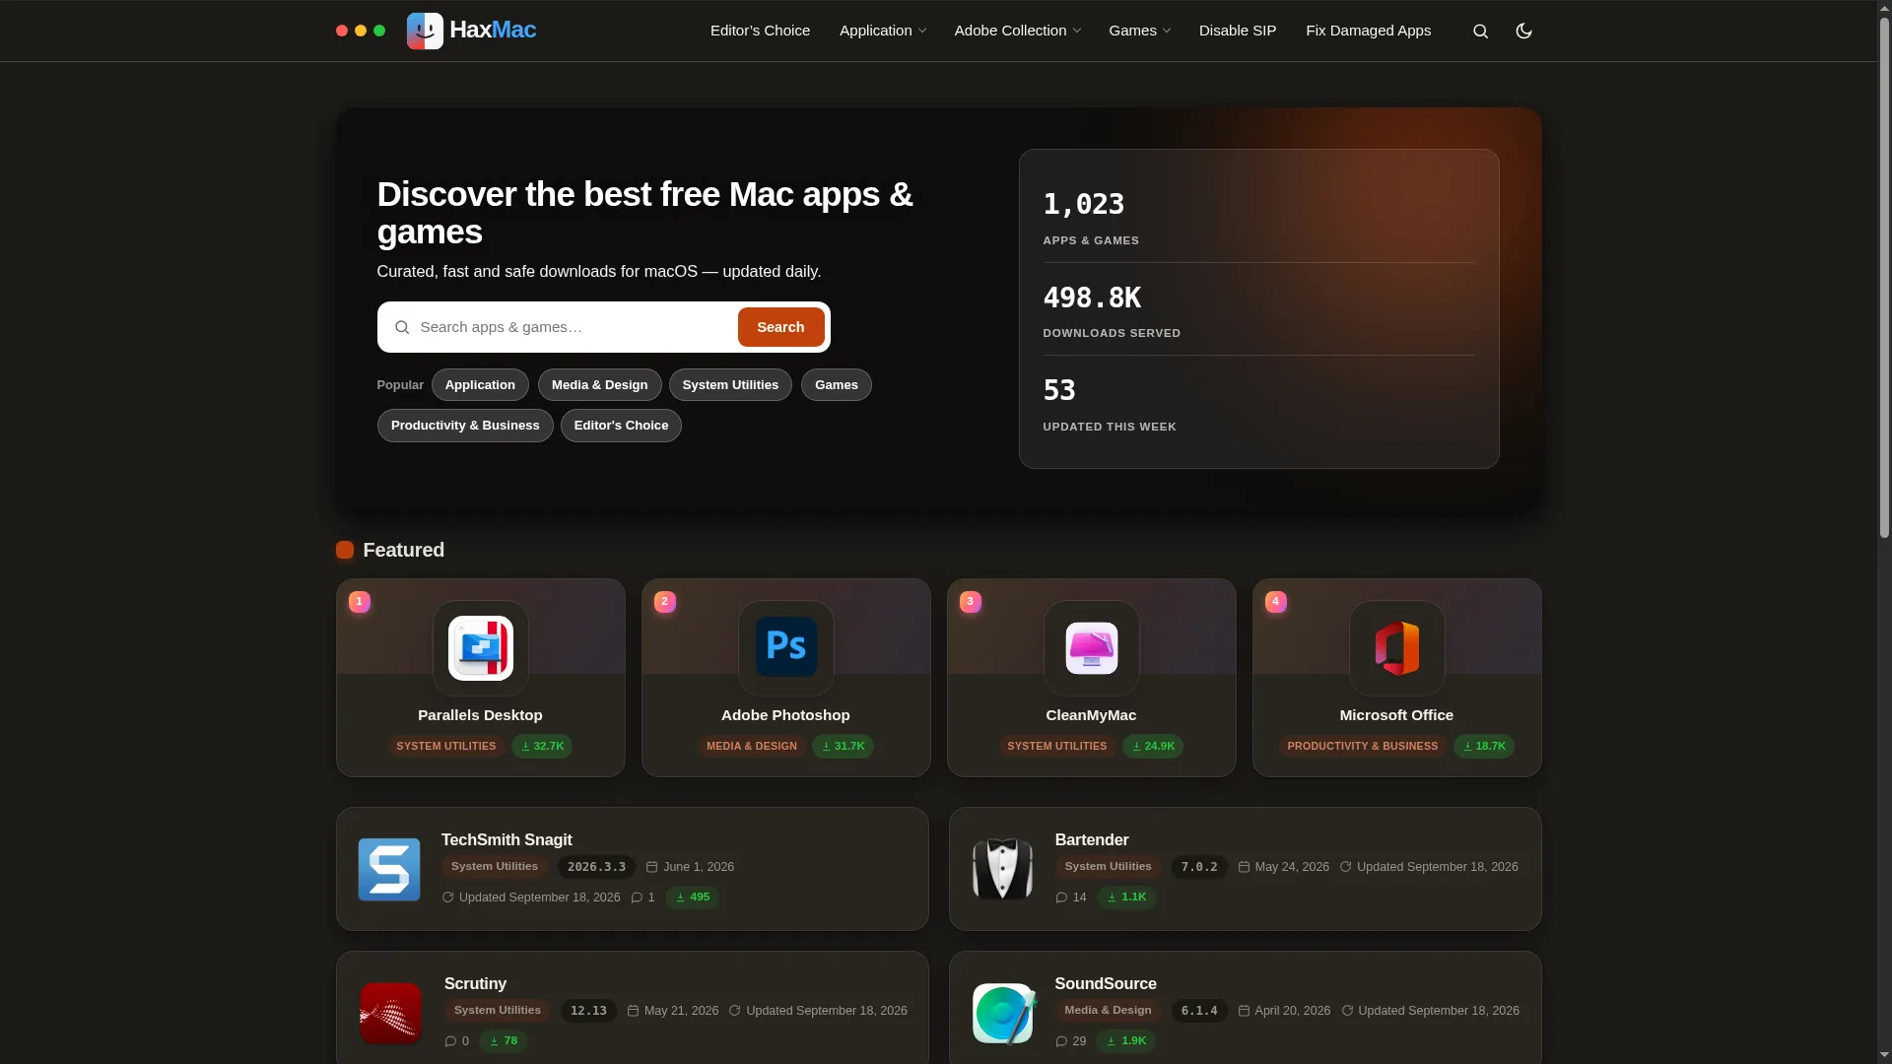1892x1064 pixels.
Task: Click the SoundSource version 6.1.4 badge
Action: coord(1199,1011)
